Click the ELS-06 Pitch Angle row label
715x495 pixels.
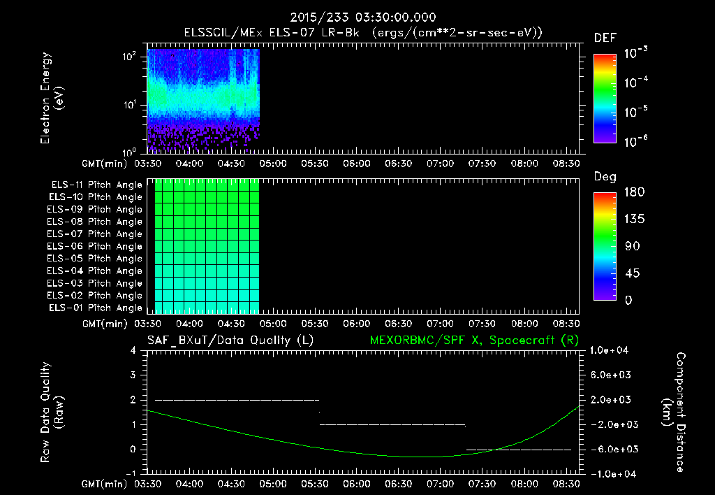coord(94,247)
